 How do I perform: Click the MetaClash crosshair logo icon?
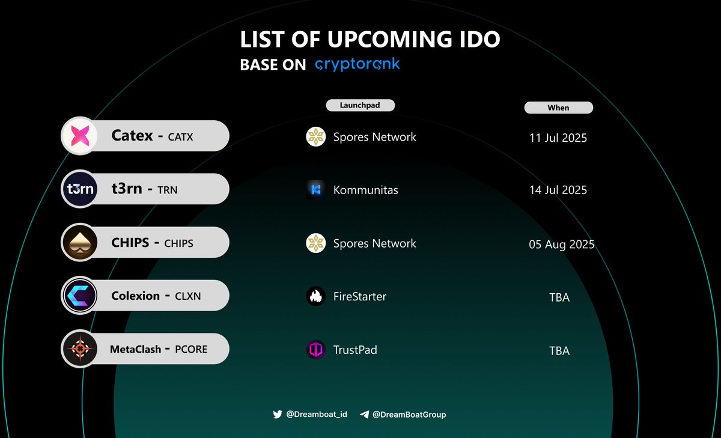tap(79, 349)
